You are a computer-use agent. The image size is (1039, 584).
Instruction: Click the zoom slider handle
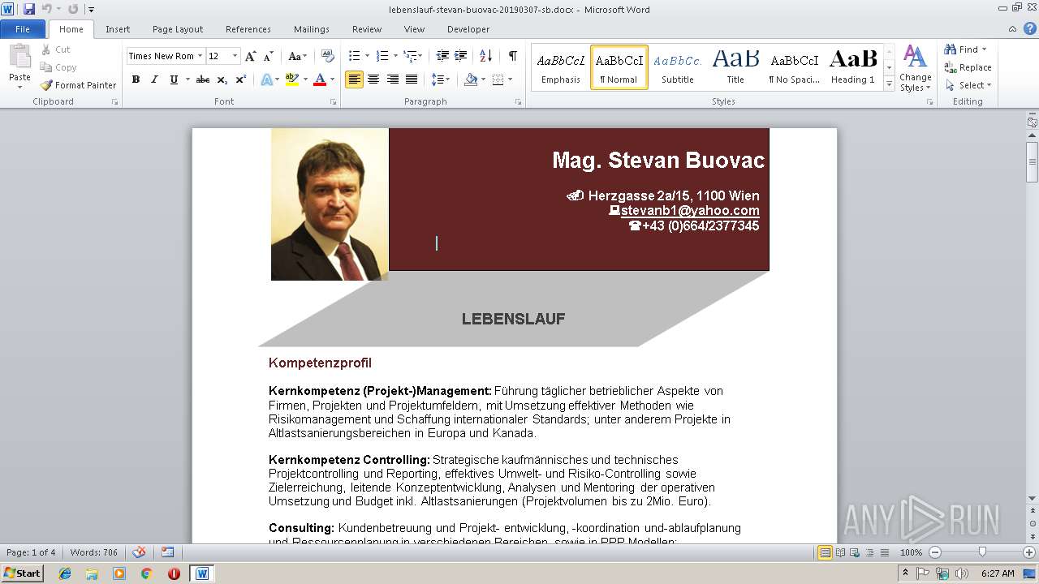click(x=982, y=552)
